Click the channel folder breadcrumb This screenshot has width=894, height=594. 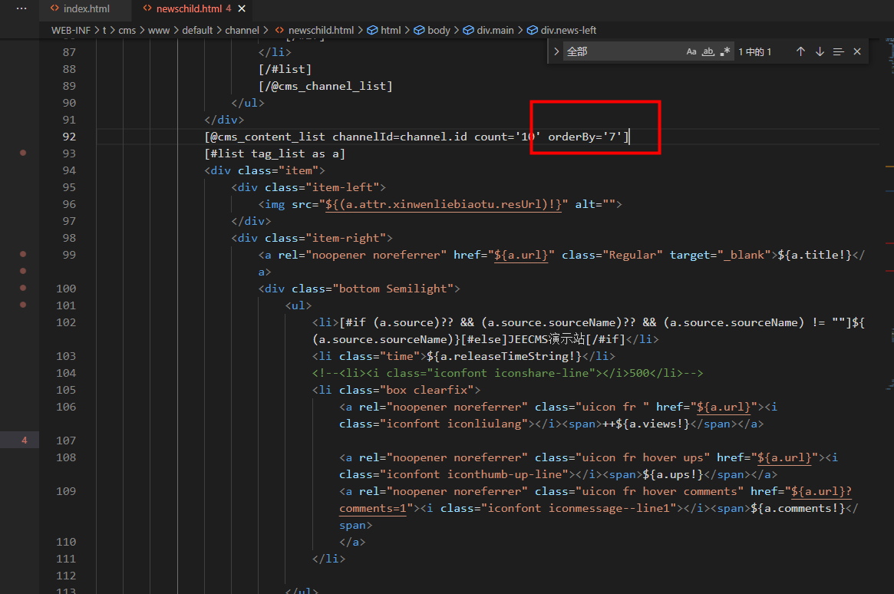242,30
